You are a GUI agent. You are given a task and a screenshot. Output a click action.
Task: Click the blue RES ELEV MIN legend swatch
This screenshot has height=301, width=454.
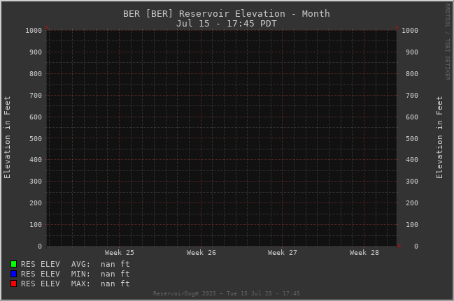pos(13,274)
